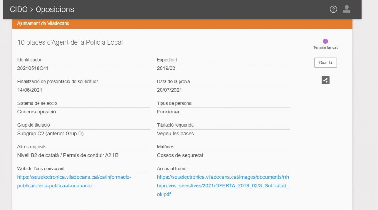The width and height of the screenshot is (378, 210).
Task: Save the listing with the Guarda button
Action: click(325, 63)
